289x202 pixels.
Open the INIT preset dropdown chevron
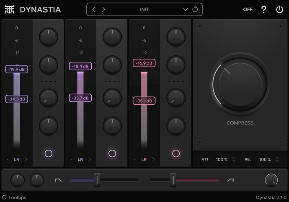[186, 9]
